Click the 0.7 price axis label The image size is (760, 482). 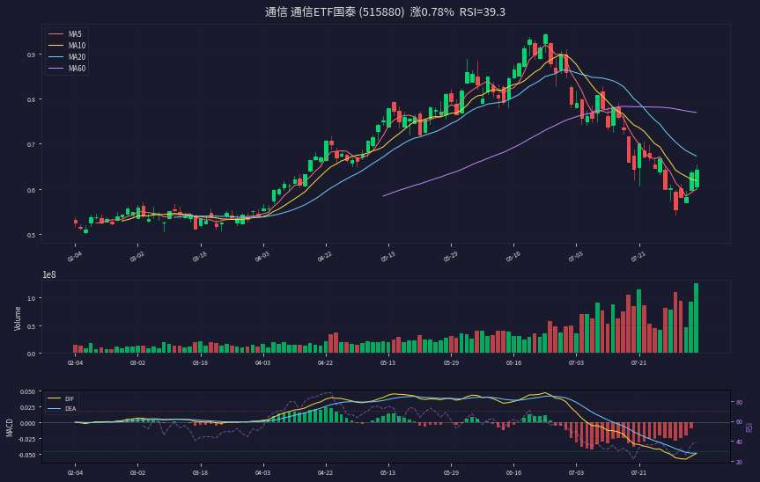pyautogui.click(x=31, y=145)
